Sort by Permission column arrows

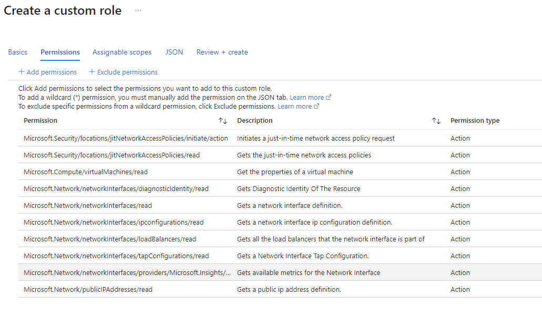tap(223, 121)
